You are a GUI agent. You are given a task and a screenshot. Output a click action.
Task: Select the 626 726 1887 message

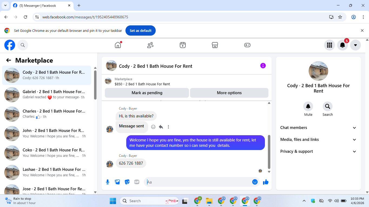pos(131,163)
